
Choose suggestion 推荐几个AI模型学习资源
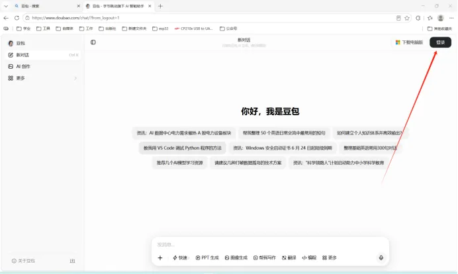(x=179, y=163)
